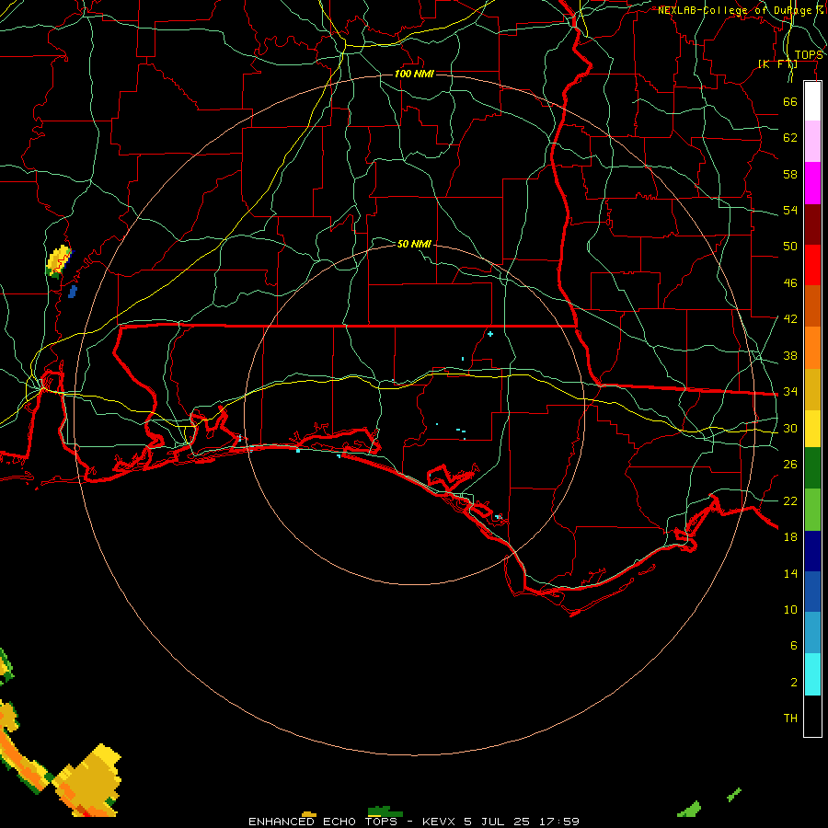Viewport: 828px width, 828px height.
Task: Click the legend value "38"
Action: click(x=790, y=355)
